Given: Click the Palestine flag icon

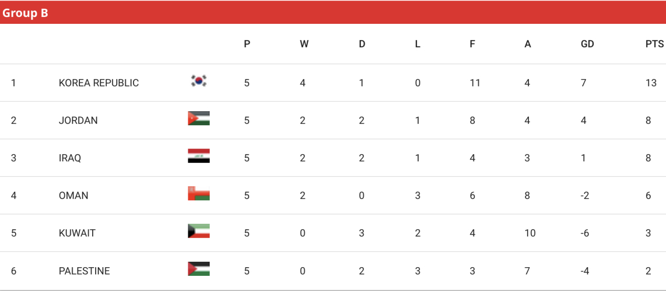Looking at the screenshot, I should point(199,268).
